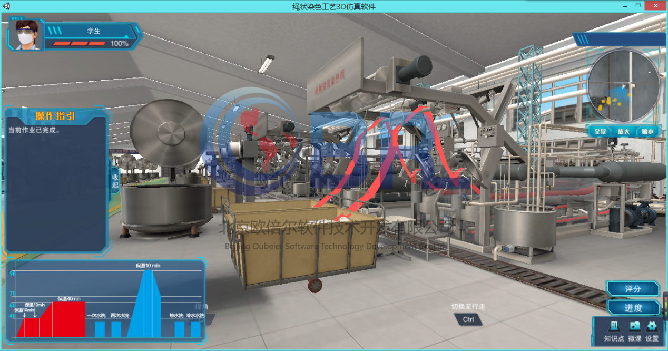Click the blue bar under 一次水洗
Viewport: 668px width, 351px height.
(100, 329)
